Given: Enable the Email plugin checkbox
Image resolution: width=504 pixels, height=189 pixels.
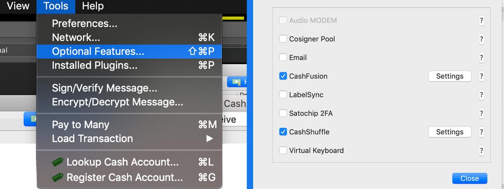Looking at the screenshot, I should coord(283,57).
